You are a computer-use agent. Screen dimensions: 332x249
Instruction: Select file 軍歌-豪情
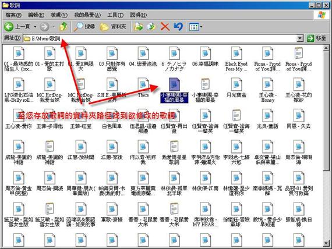(x=112, y=212)
